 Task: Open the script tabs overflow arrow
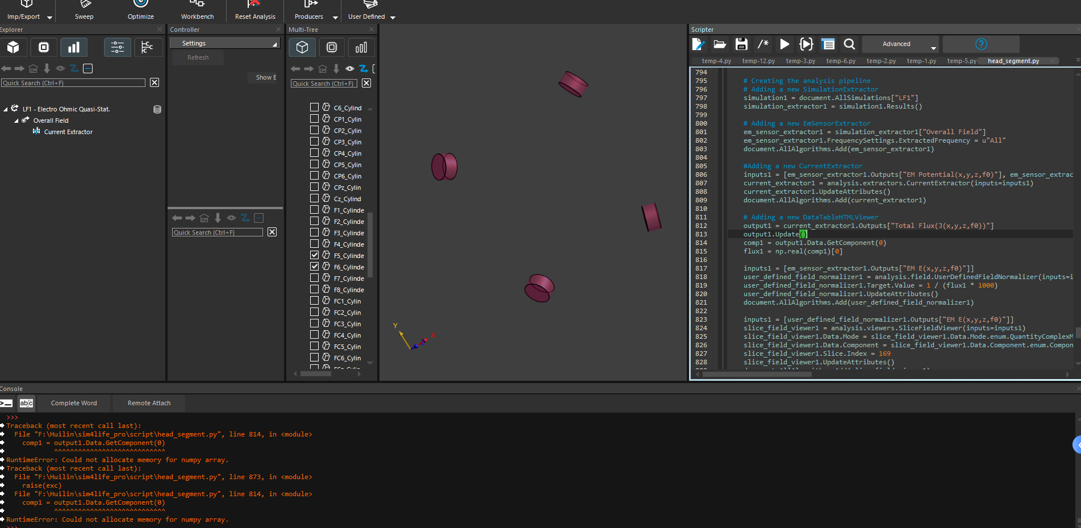(1078, 60)
